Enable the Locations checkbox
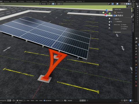The image size is (139, 104). pyautogui.click(x=121, y=27)
